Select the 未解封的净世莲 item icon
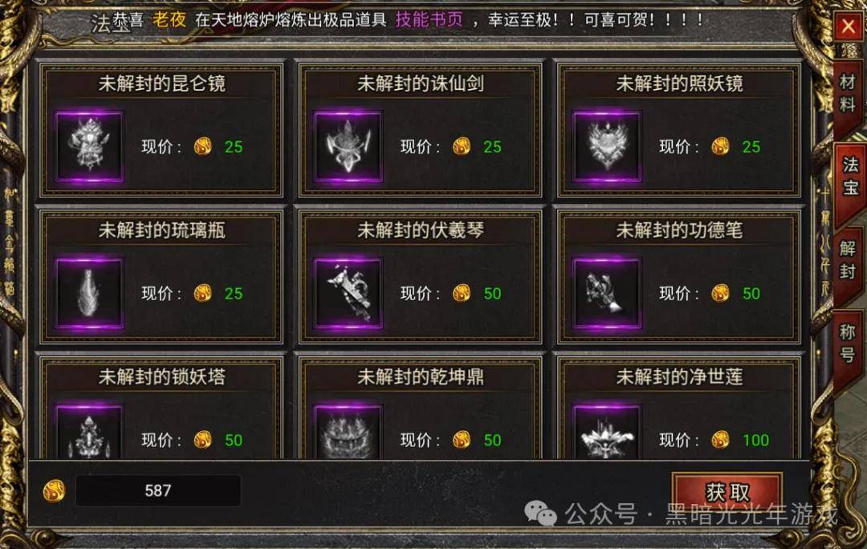 pyautogui.click(x=607, y=431)
